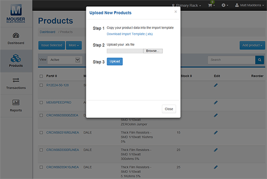The width and height of the screenshot is (267, 179).
Task: Download the Import Template (.xls) link
Action: 130,34
